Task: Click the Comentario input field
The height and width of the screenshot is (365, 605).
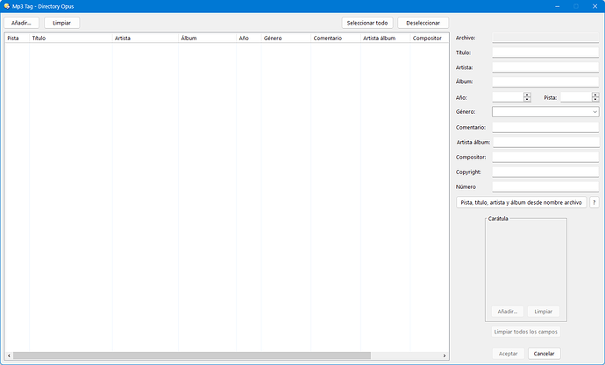Action: coord(544,128)
